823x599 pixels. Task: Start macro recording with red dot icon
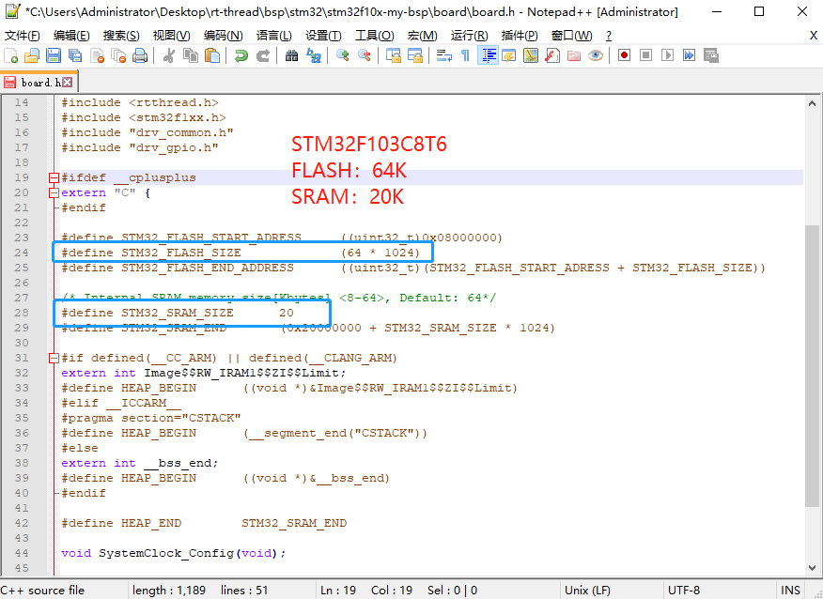(624, 55)
